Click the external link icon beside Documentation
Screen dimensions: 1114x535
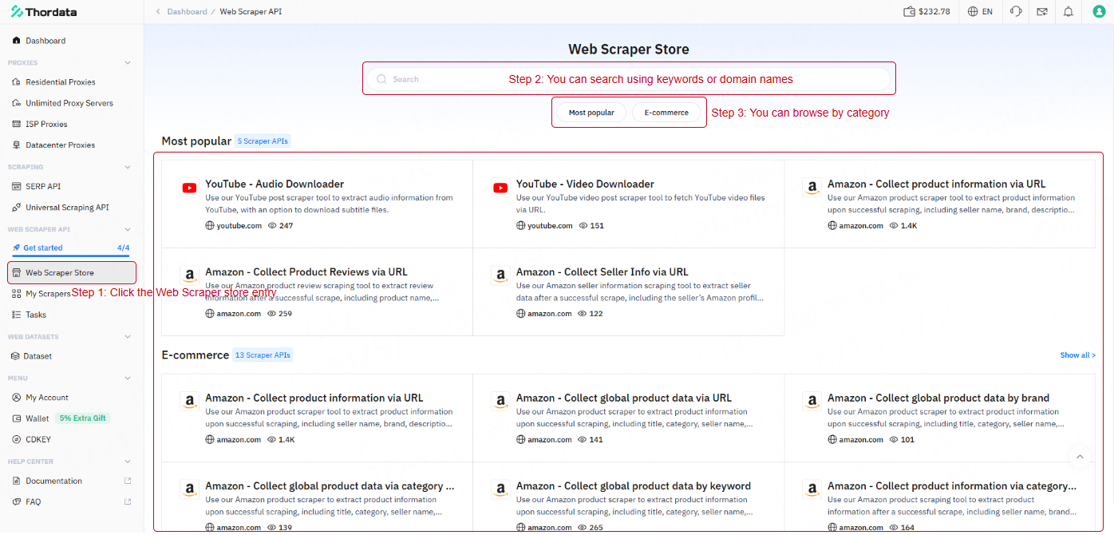point(128,481)
